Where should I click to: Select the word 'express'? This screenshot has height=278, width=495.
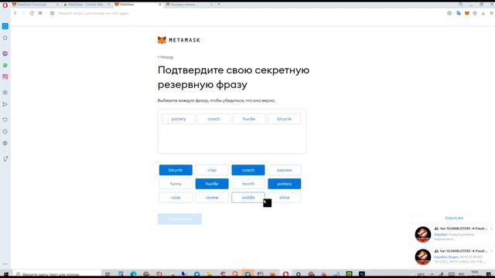point(285,170)
